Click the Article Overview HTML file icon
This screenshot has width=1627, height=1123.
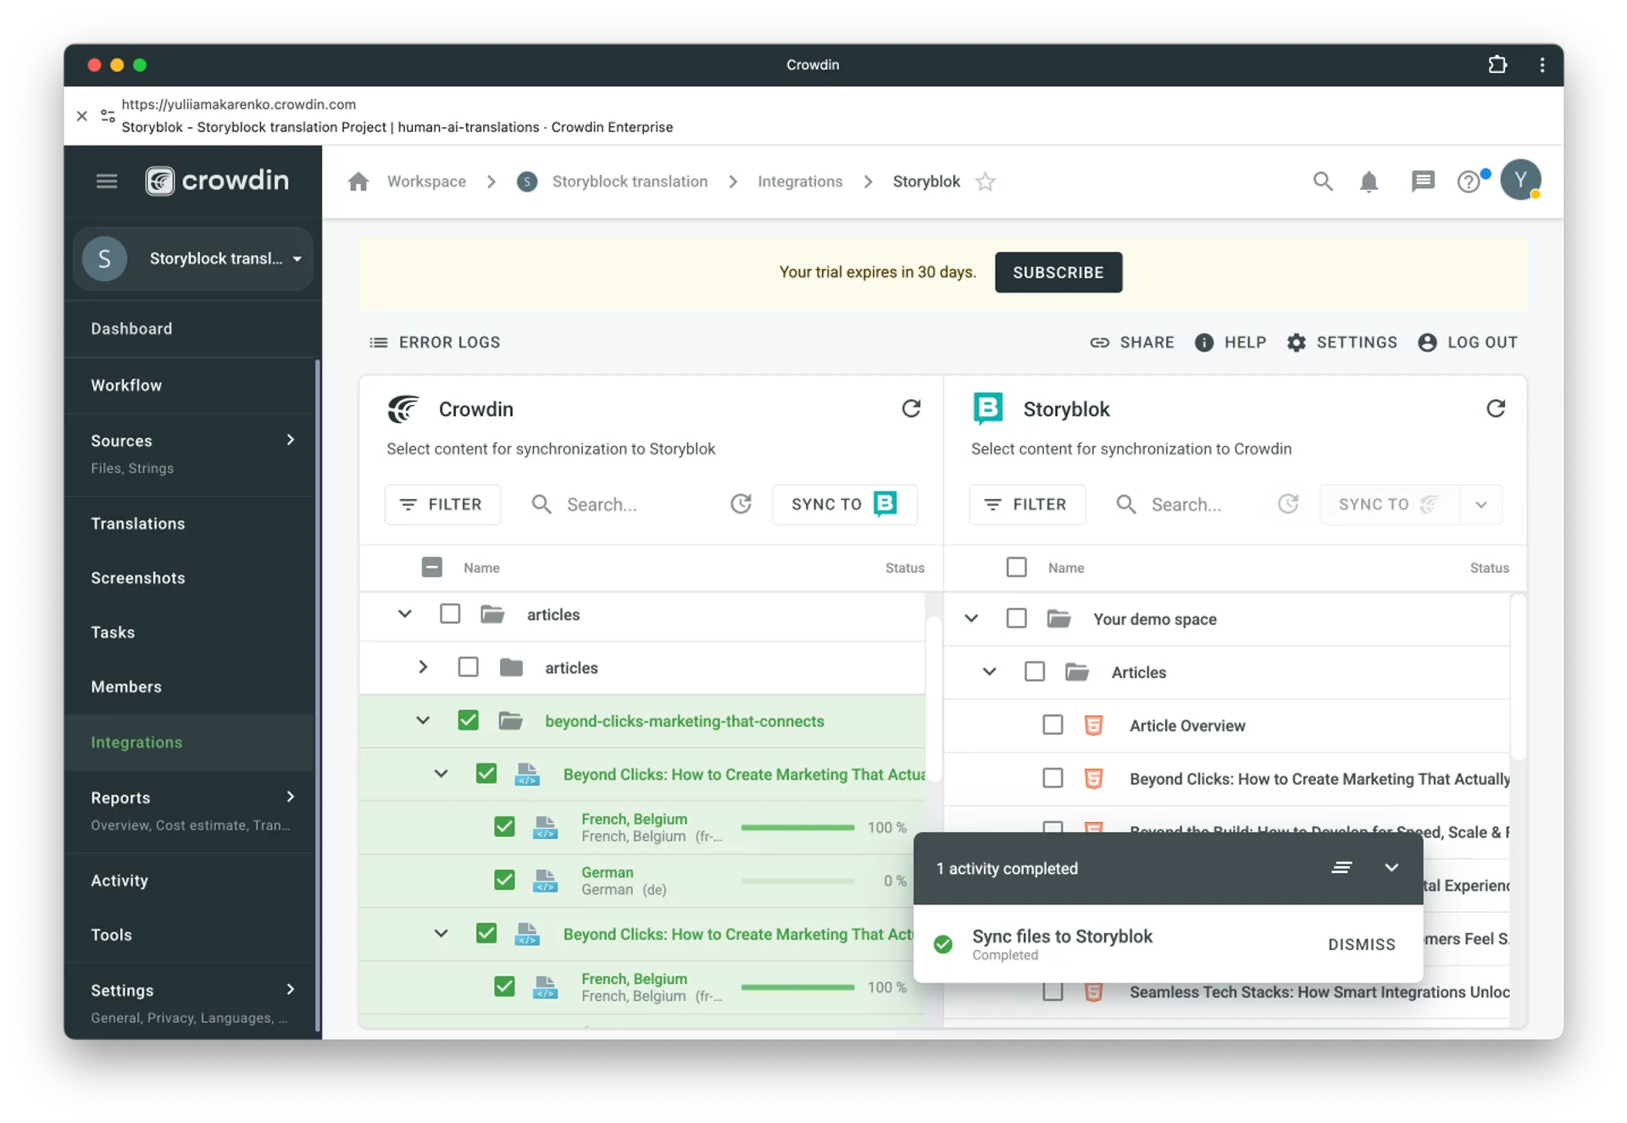(1093, 725)
